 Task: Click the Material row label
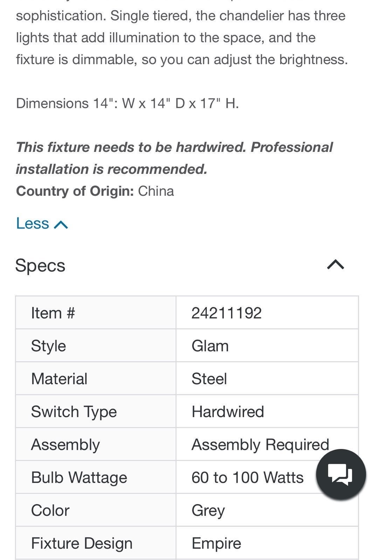click(x=59, y=379)
